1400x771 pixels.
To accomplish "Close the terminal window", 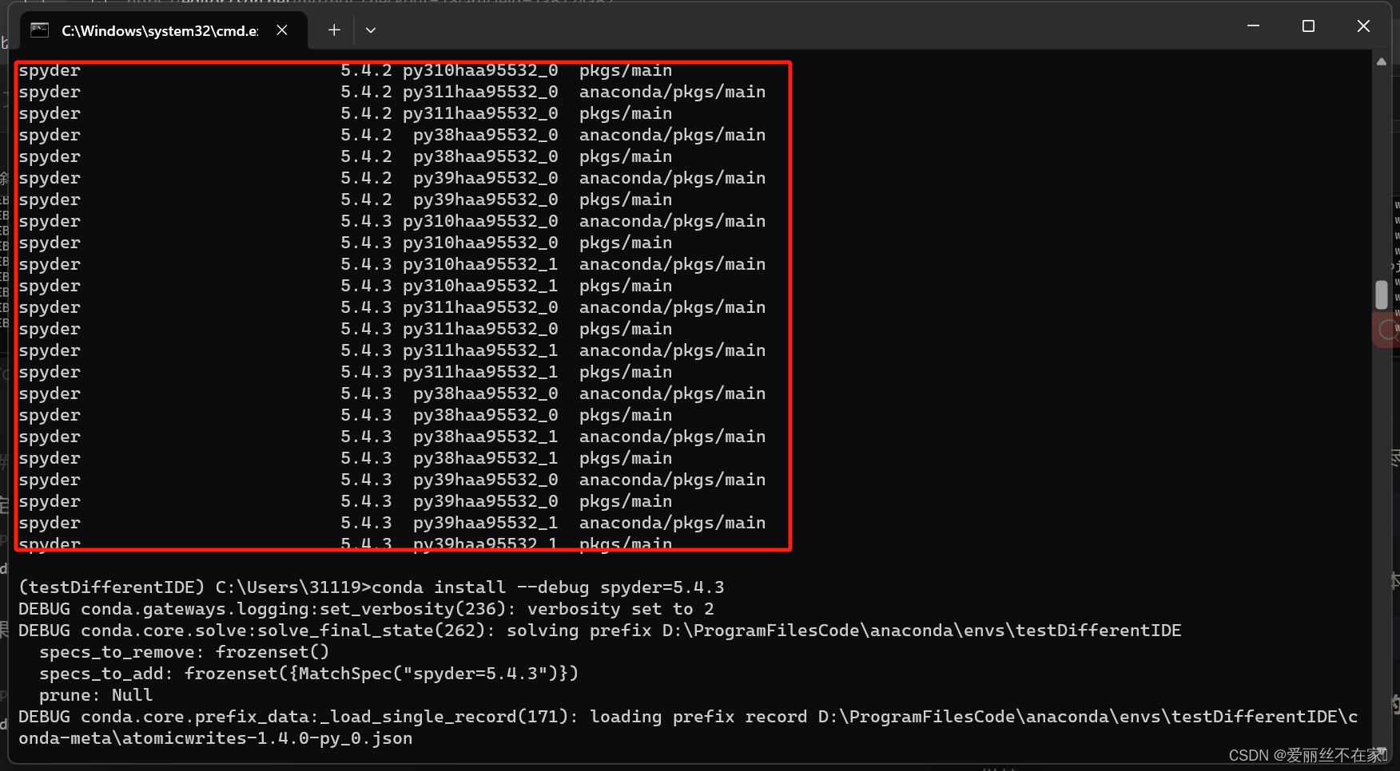I will click(x=1363, y=26).
